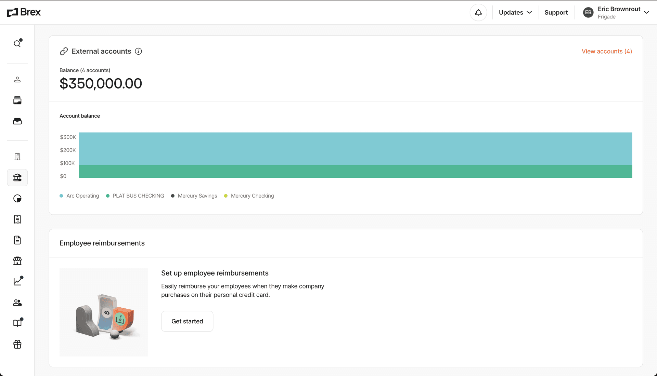Click the $350,000.00 balance amount
The width and height of the screenshot is (657, 376).
click(x=101, y=83)
